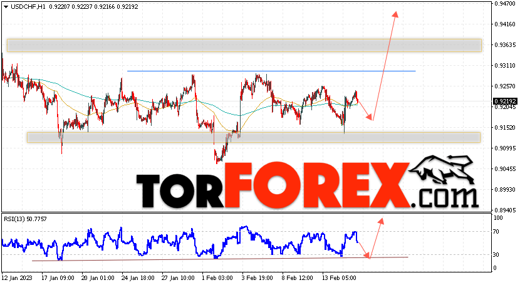Select the 0.94700 price level
The height and width of the screenshot is (285, 520).
click(x=505, y=4)
